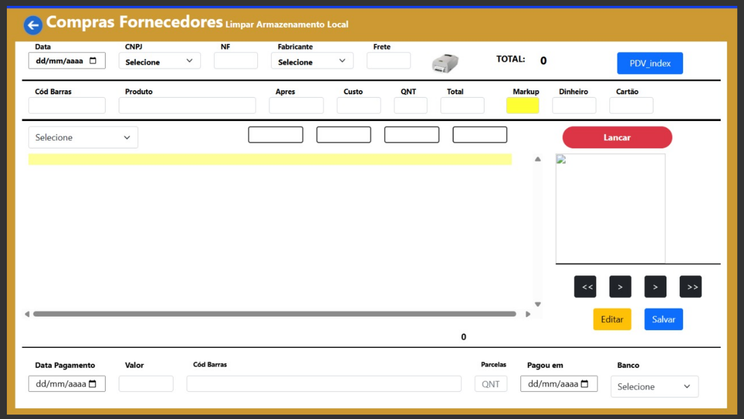The height and width of the screenshot is (419, 744).
Task: Open the Data field calendar picker icon
Action: (93, 61)
